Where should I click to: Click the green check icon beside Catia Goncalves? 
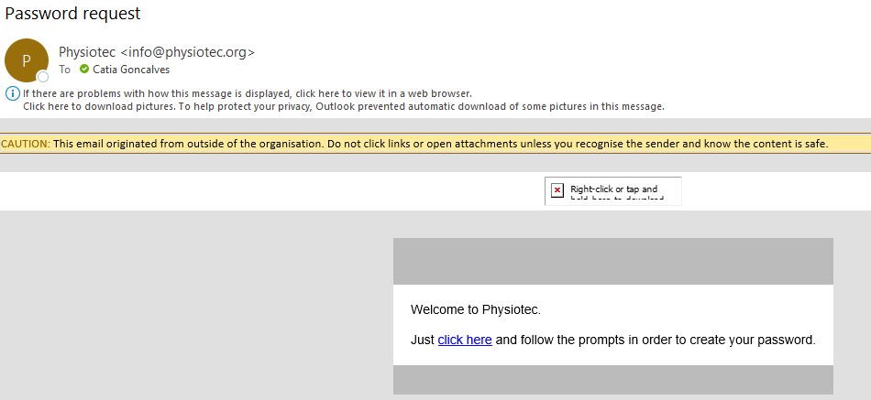[84, 70]
